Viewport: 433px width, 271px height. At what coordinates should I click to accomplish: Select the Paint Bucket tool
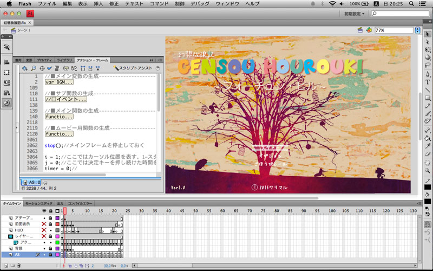(x=428, y=138)
